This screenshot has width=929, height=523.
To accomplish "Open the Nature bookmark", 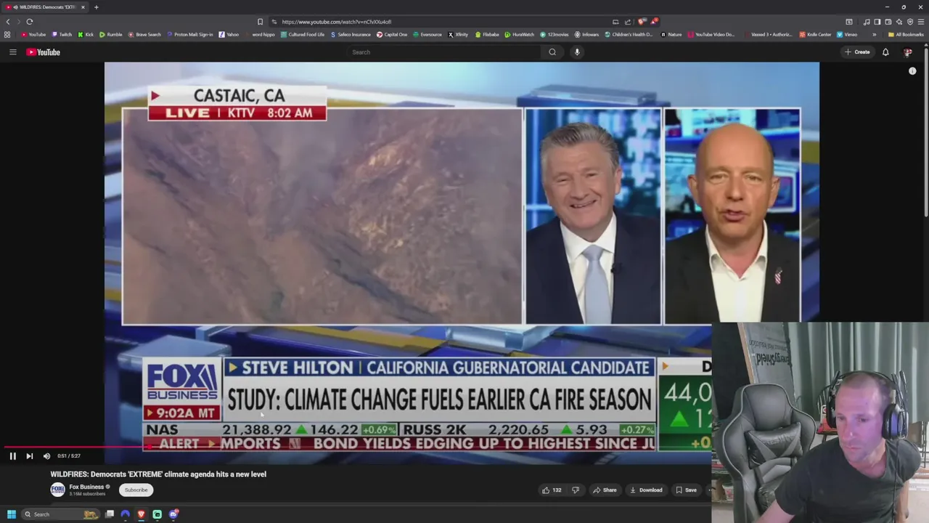I will (x=671, y=34).
